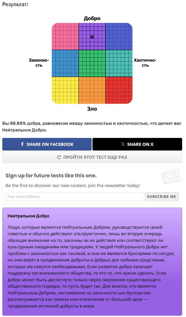The height and width of the screenshot is (317, 186).
Task: Click the Зло label below the chart
Action: (92, 109)
